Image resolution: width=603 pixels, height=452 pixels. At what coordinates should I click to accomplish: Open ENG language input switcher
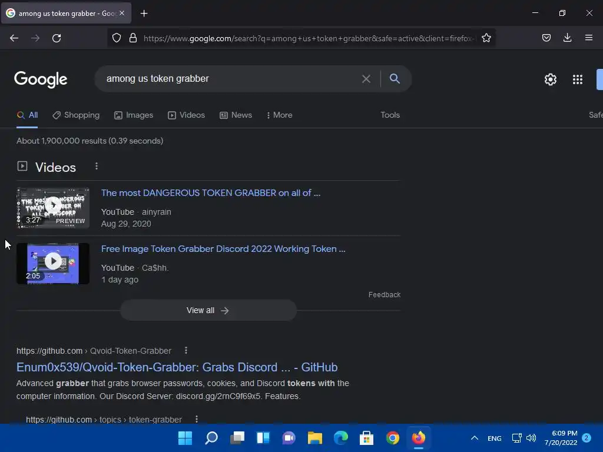pyautogui.click(x=494, y=438)
